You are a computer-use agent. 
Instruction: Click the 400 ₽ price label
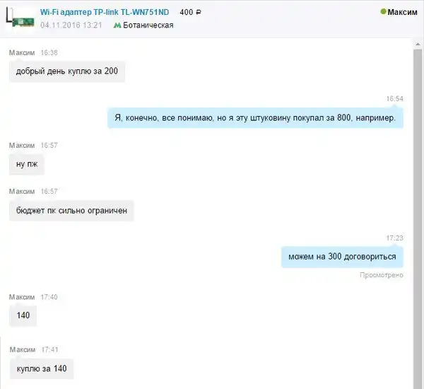pos(190,12)
